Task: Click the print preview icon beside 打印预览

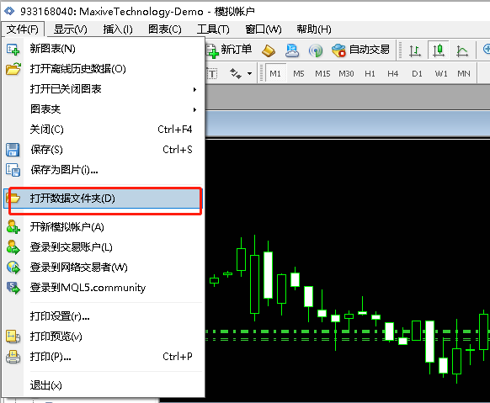Action: [x=13, y=337]
